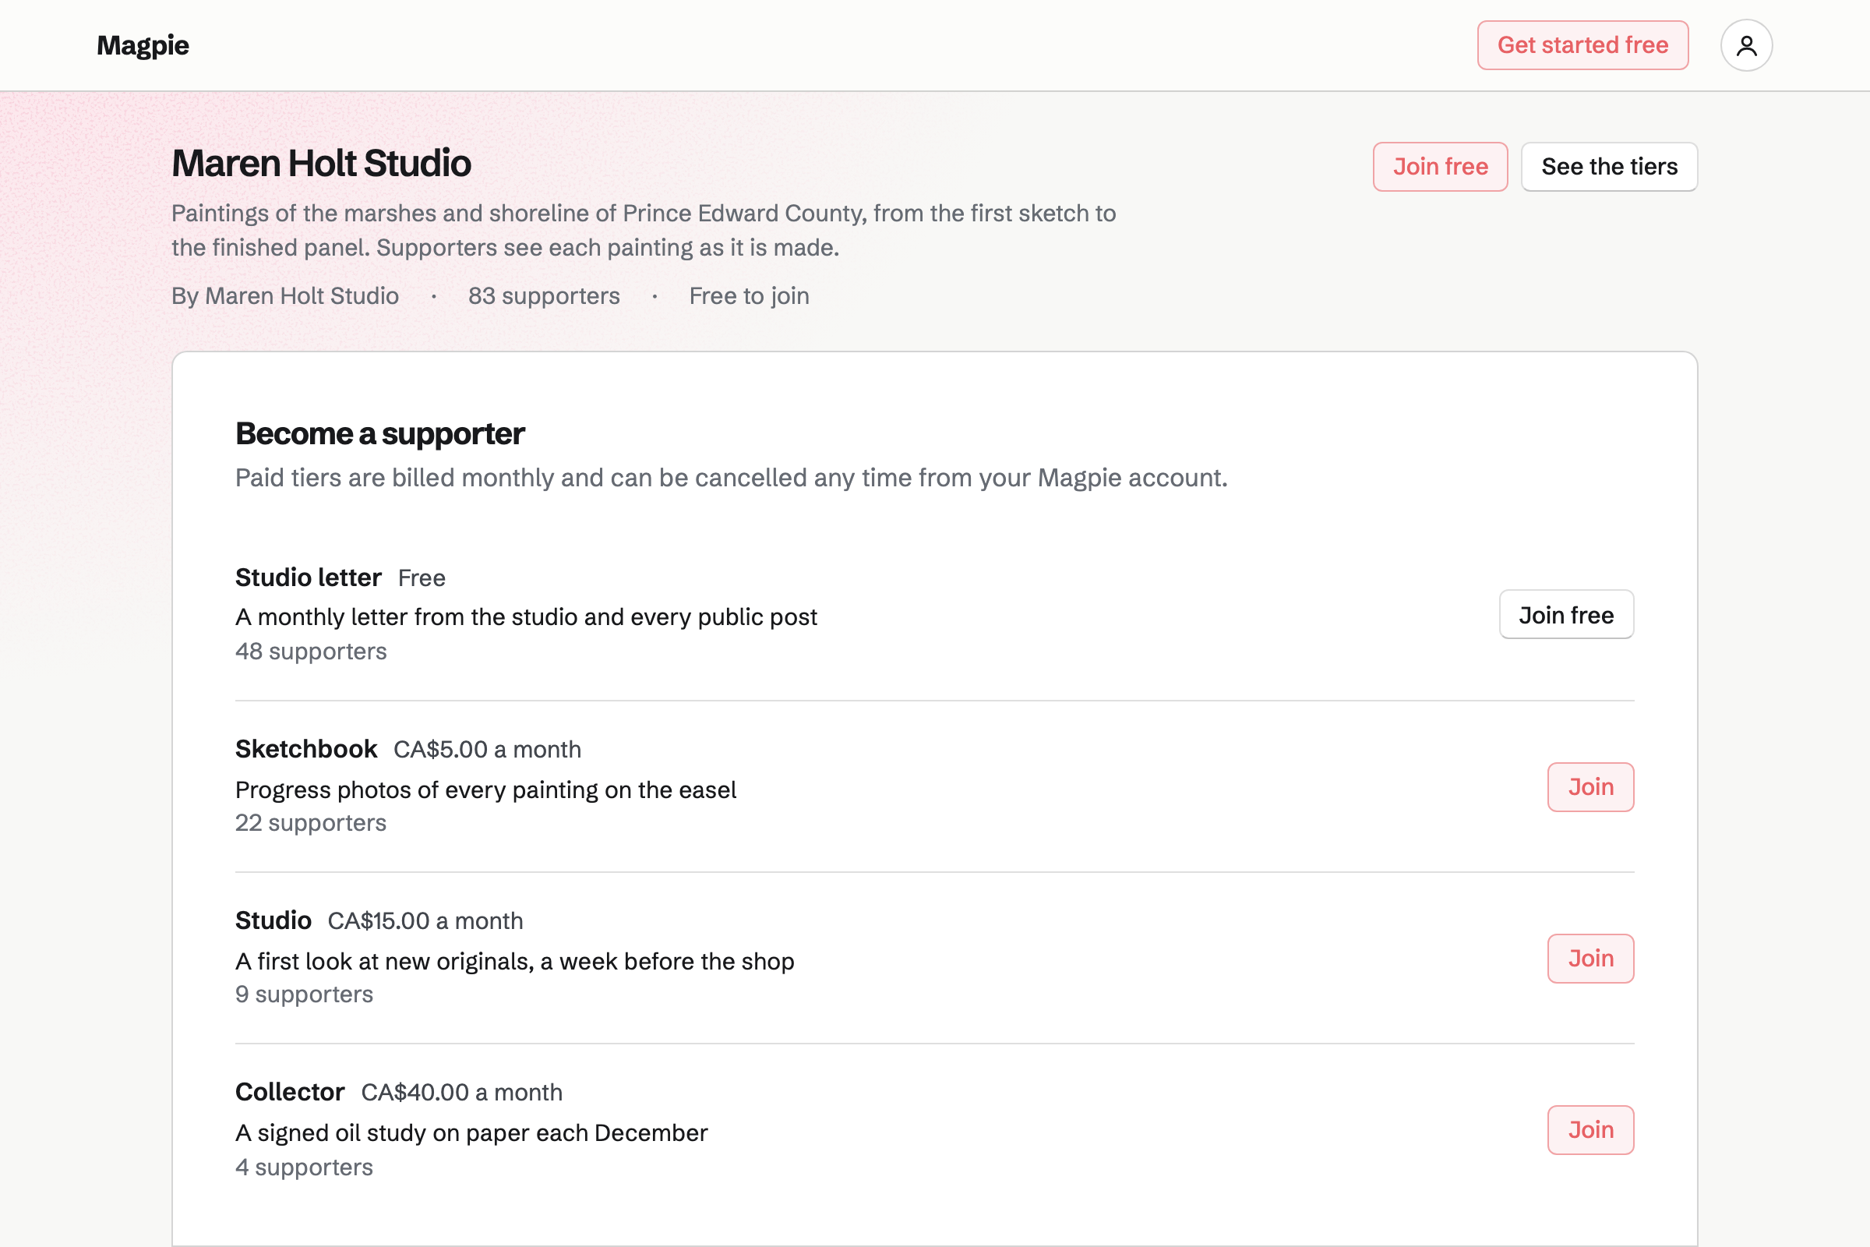Click the Maren Holt Studio heading
This screenshot has height=1247, width=1870.
click(321, 163)
